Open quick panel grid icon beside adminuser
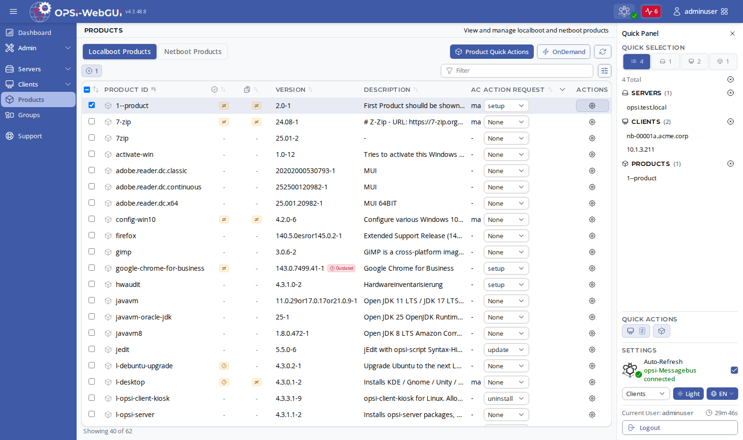Viewport: 743px width, 440px height. [724, 11]
